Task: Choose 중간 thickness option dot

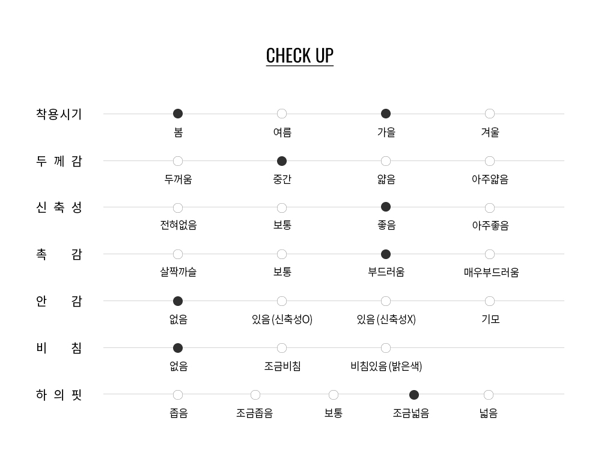Action: 282,161
